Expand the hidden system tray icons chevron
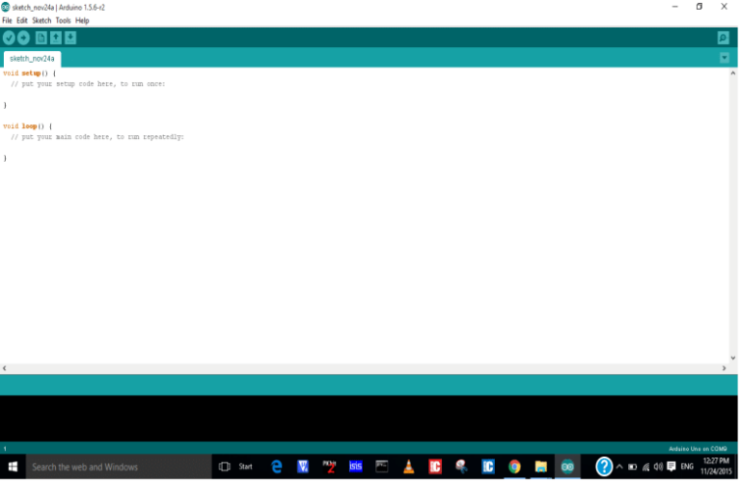Image resolution: width=741 pixels, height=484 pixels. (x=619, y=467)
